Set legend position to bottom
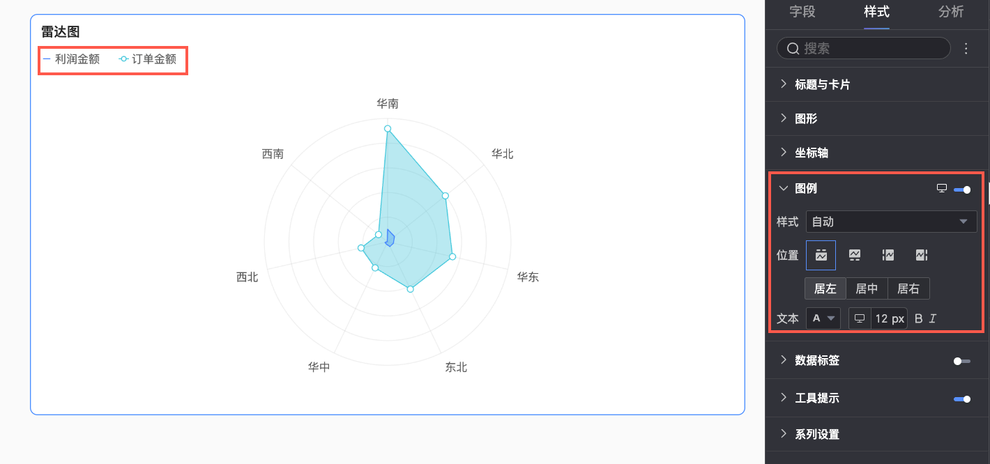This screenshot has height=464, width=990. (x=854, y=255)
